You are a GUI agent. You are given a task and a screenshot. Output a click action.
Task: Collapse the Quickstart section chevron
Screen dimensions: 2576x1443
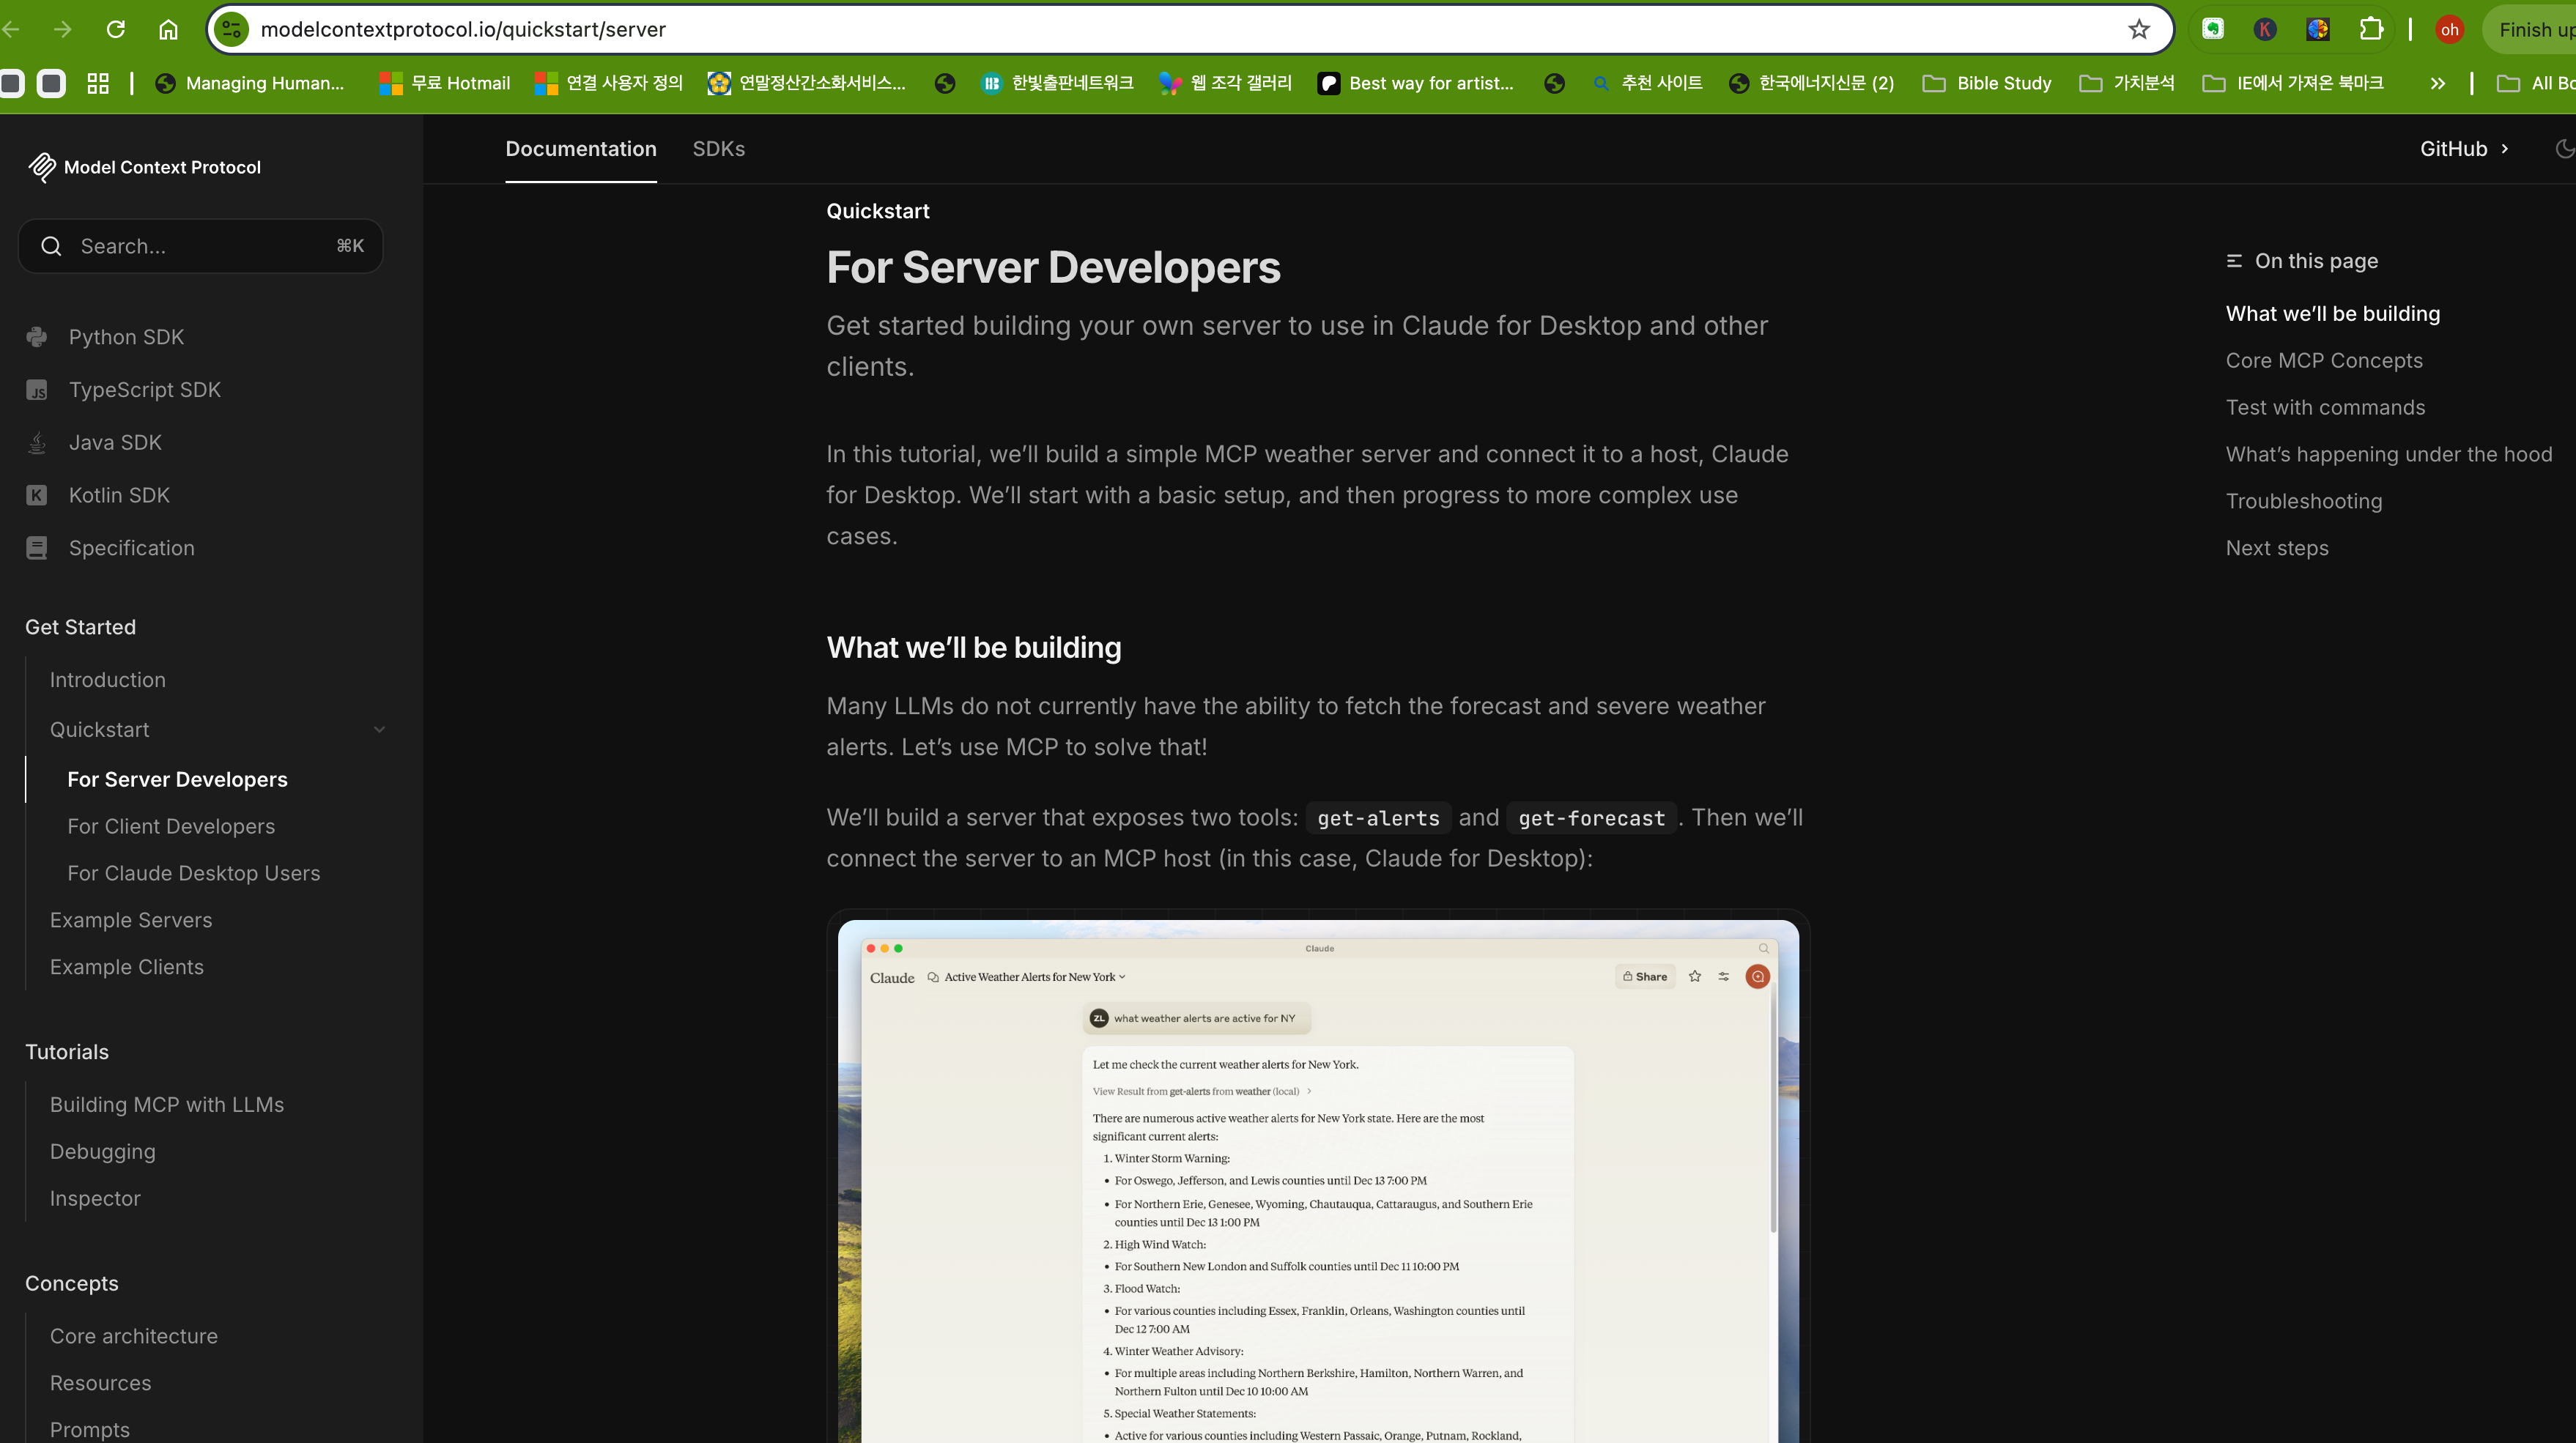(379, 730)
